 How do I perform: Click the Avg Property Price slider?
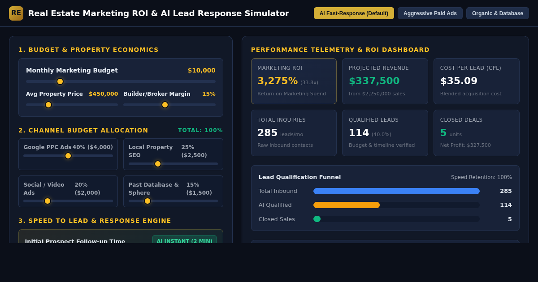72,105
